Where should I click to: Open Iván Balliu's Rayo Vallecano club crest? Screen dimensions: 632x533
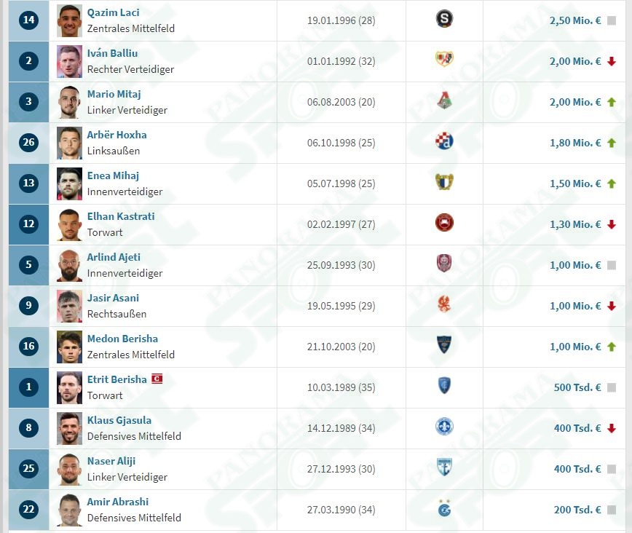pos(444,59)
